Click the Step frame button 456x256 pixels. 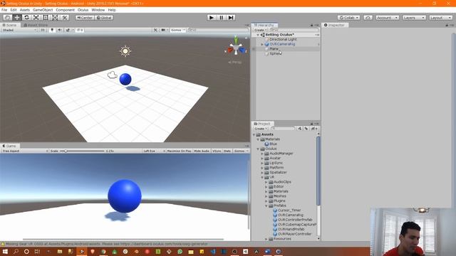tap(231, 18)
